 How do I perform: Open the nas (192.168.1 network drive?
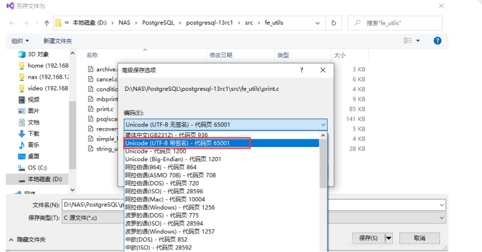pos(43,77)
